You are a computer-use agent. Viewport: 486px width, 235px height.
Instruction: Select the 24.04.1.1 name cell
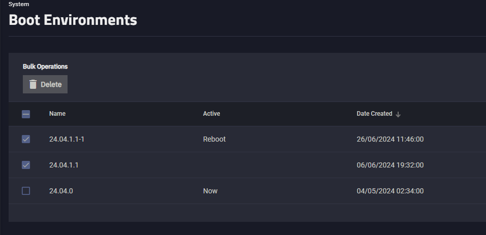point(64,165)
